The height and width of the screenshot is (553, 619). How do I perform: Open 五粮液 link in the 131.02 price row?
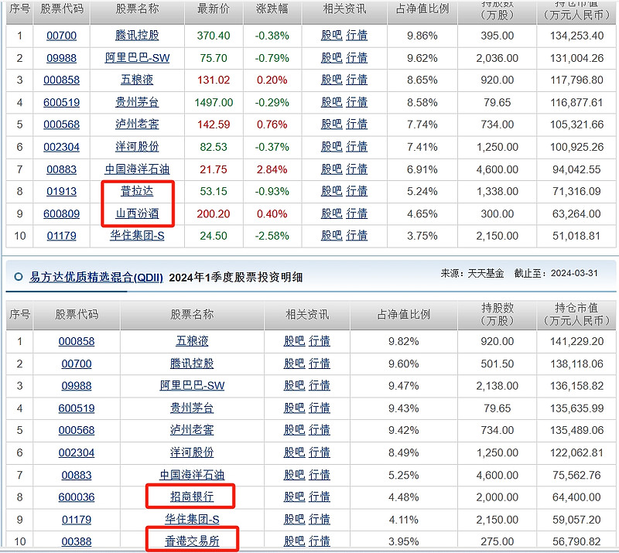coord(137,80)
